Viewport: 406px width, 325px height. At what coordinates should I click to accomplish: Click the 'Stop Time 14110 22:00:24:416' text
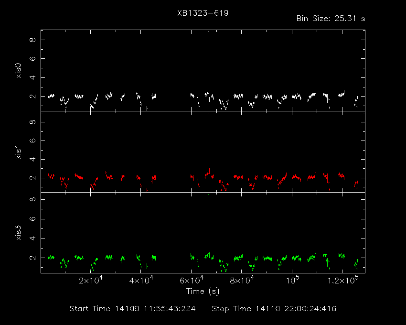(x=274, y=309)
